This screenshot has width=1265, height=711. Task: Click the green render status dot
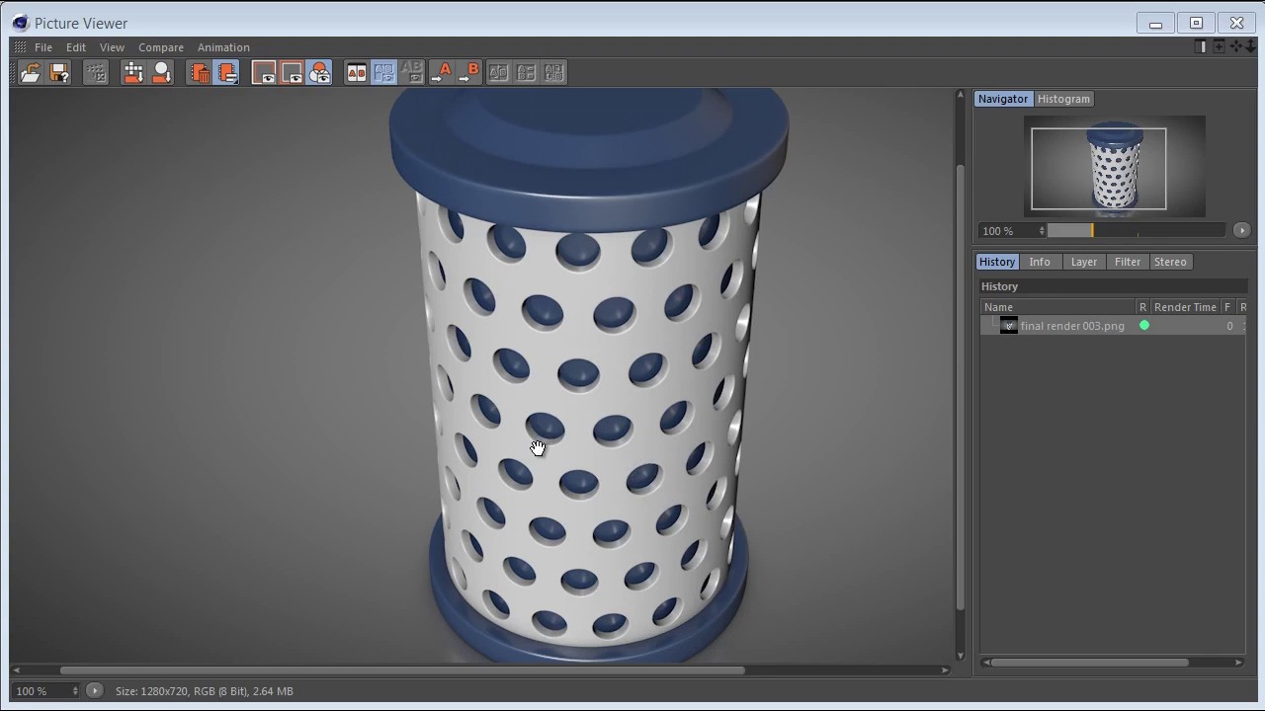point(1144,325)
